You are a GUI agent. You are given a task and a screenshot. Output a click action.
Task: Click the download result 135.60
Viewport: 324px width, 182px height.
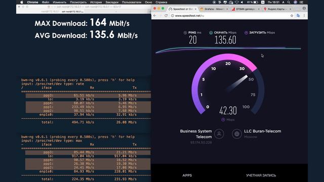225,40
